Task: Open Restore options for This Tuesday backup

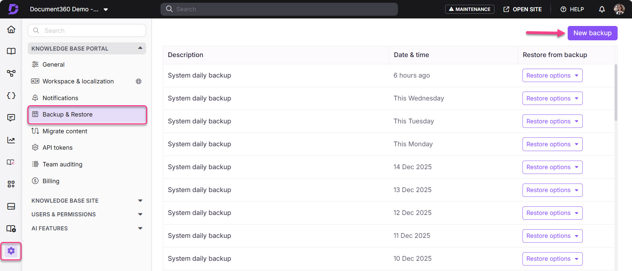Action: [x=552, y=121]
